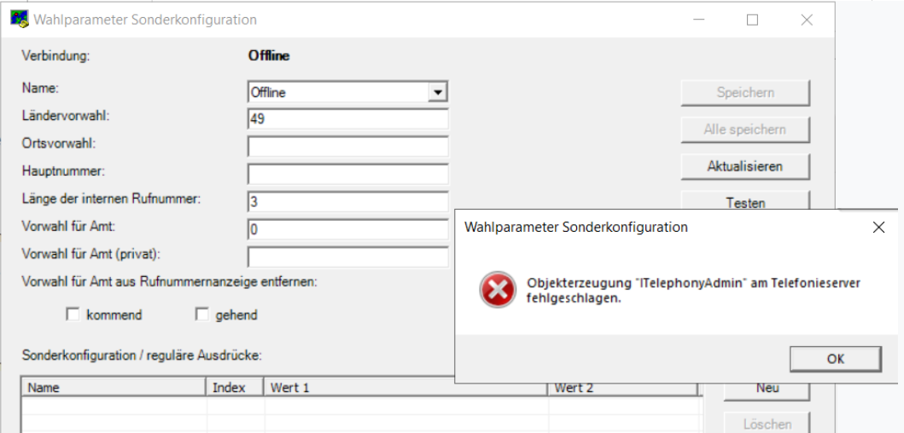
Task: Click the Länge der internen Rufnummer field
Action: (347, 201)
